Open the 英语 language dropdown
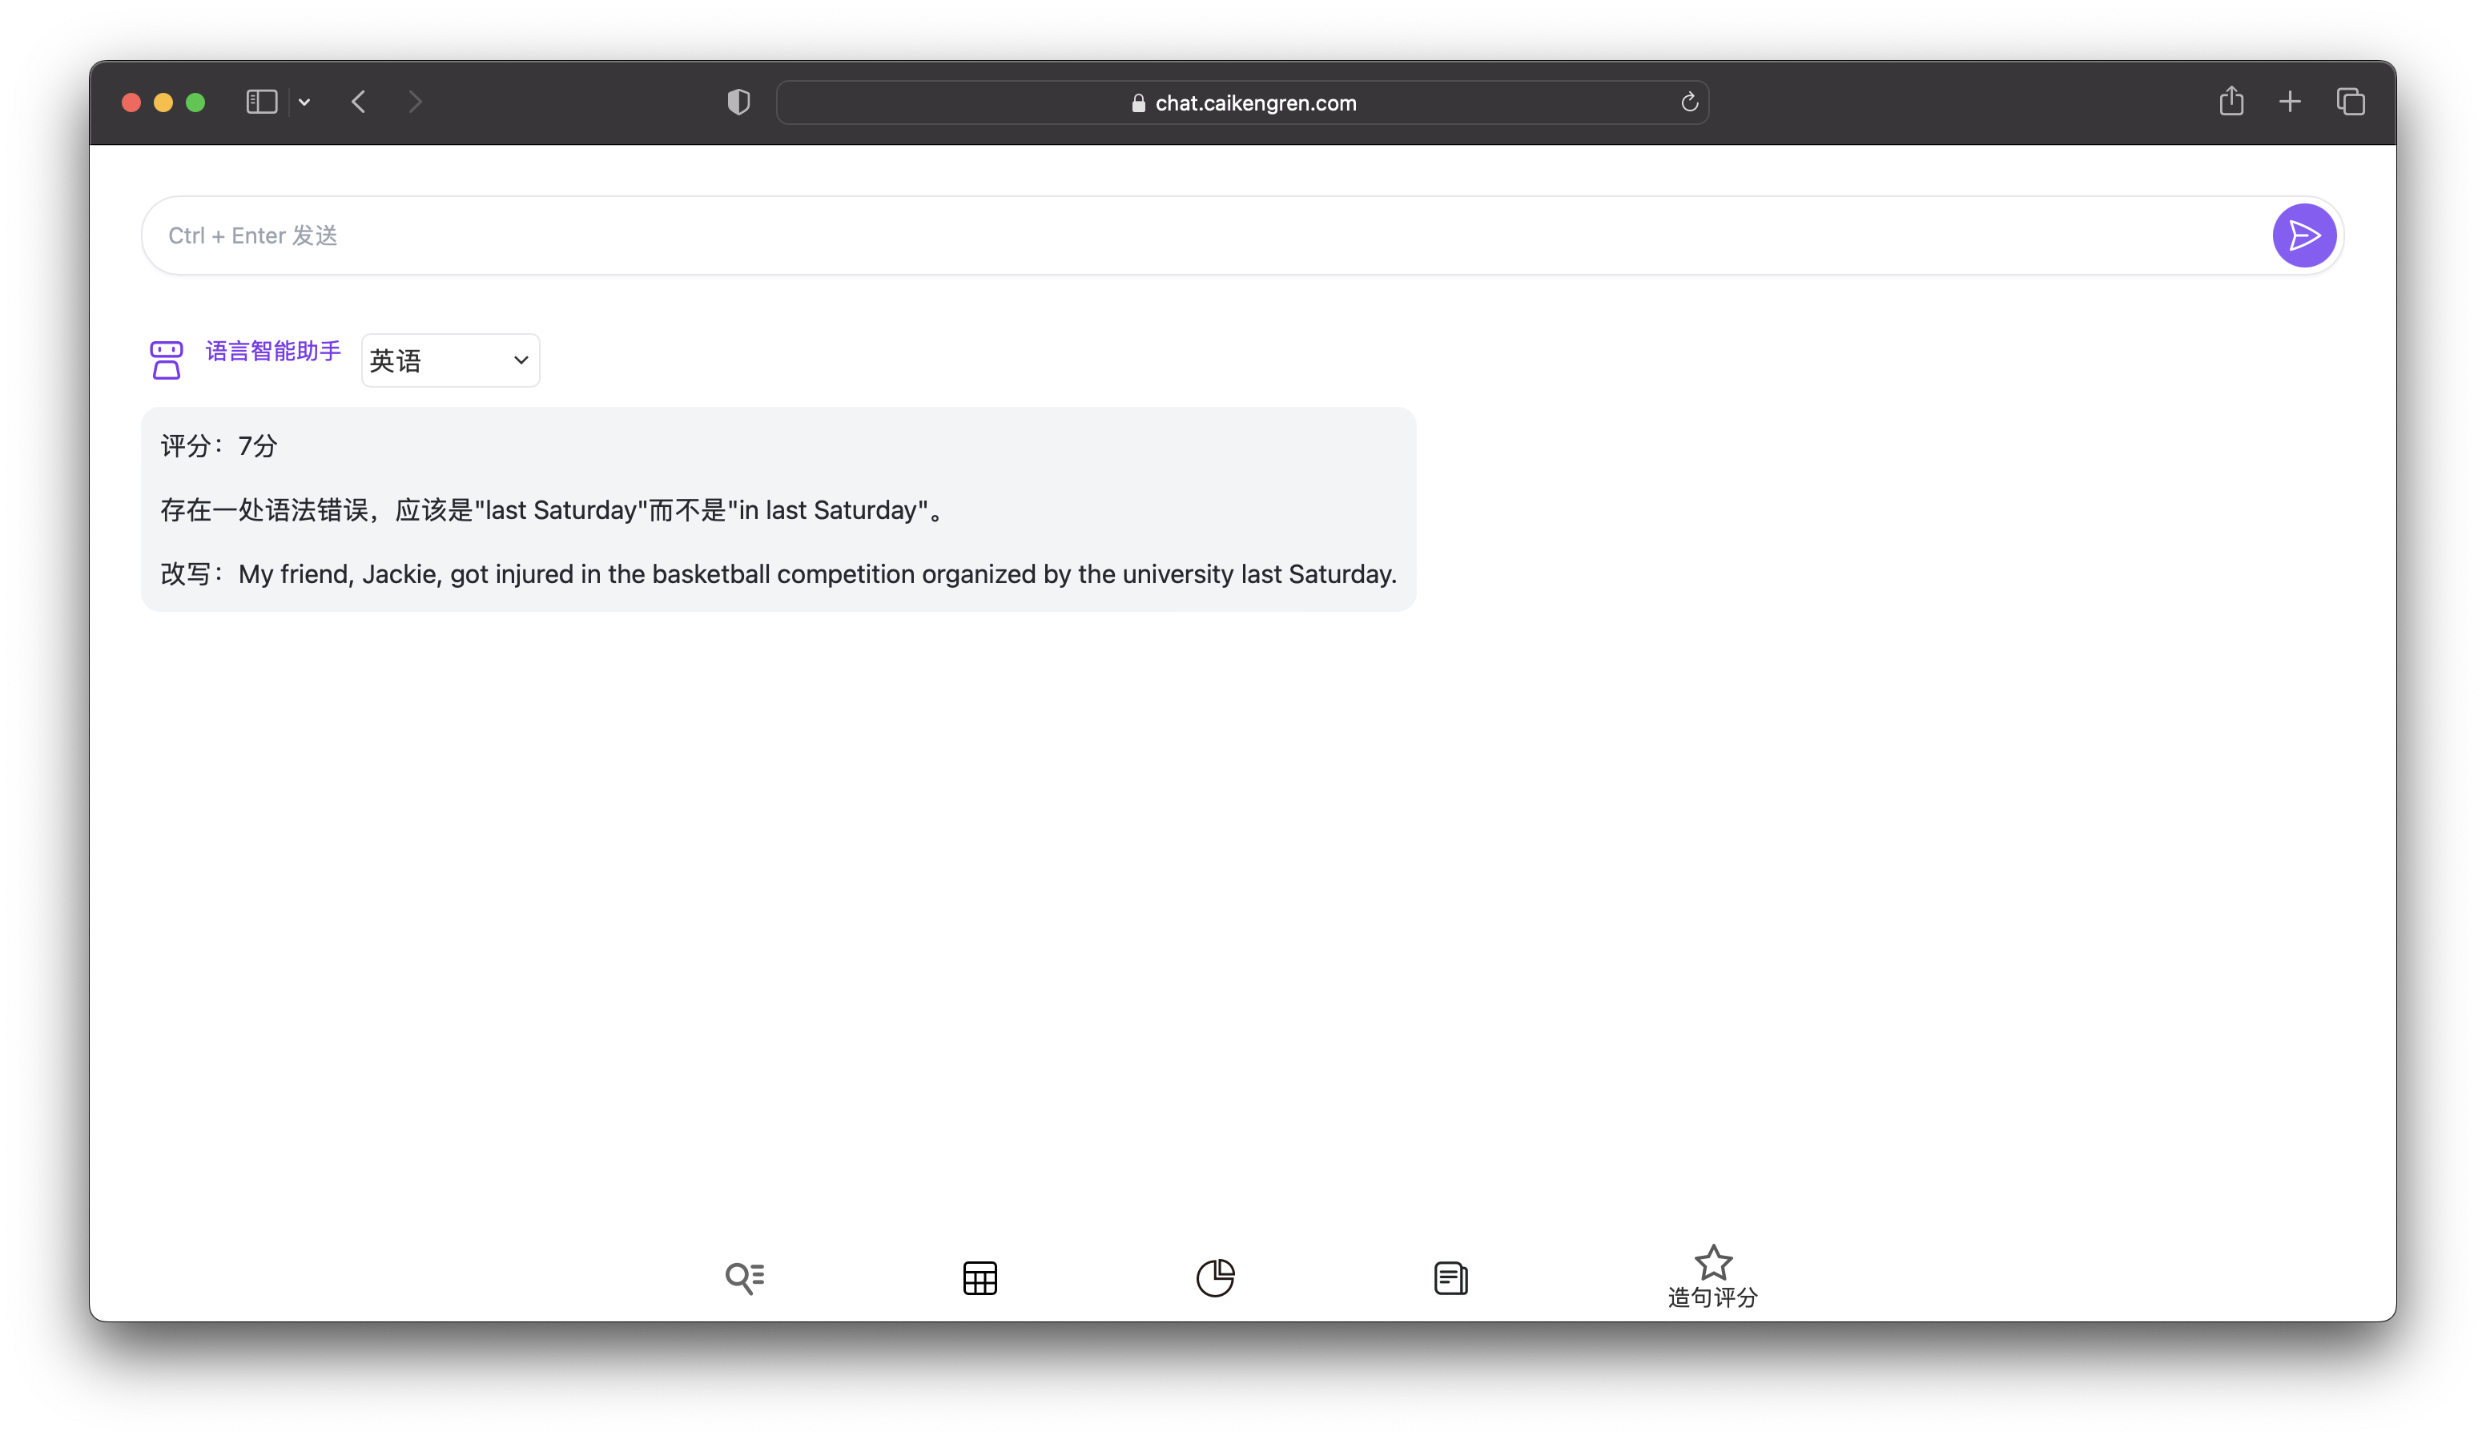Screen dimensions: 2486x1440 (450, 360)
